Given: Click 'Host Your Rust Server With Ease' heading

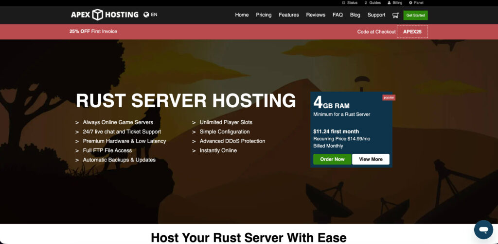Looking at the screenshot, I should tap(249, 237).
